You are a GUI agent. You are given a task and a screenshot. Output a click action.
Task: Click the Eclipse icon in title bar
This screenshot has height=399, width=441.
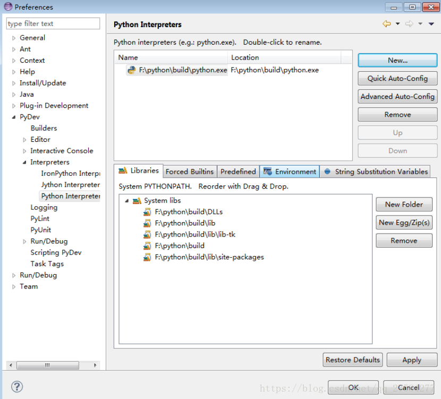click(8, 6)
